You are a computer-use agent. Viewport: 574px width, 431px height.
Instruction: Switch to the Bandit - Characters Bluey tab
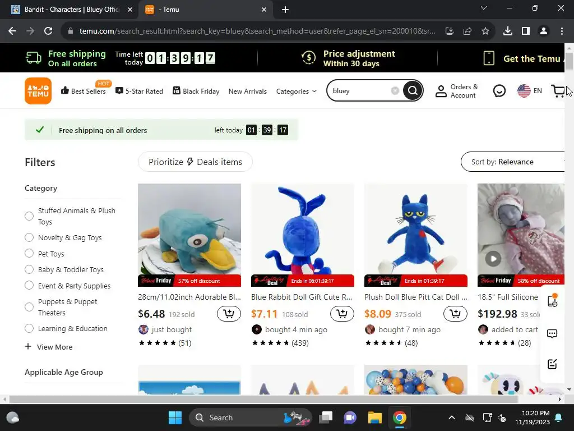pos(70,10)
